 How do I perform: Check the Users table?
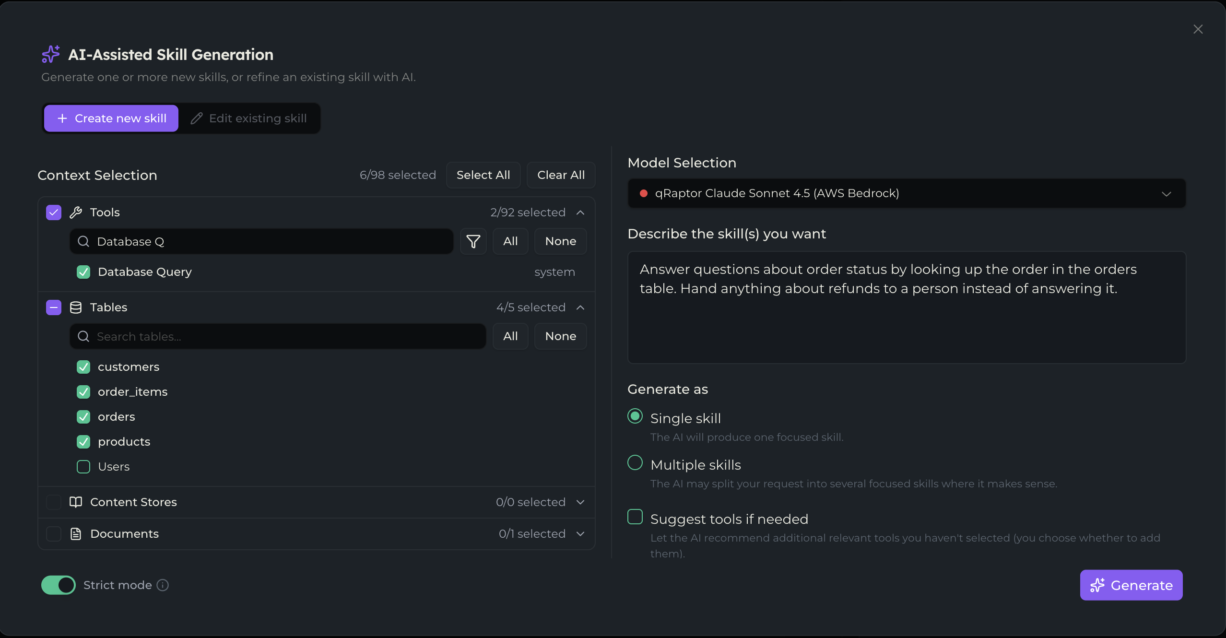(83, 467)
